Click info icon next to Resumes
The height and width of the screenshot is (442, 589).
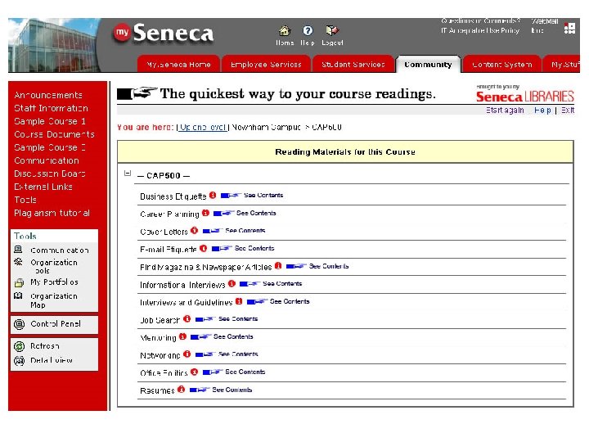181,390
